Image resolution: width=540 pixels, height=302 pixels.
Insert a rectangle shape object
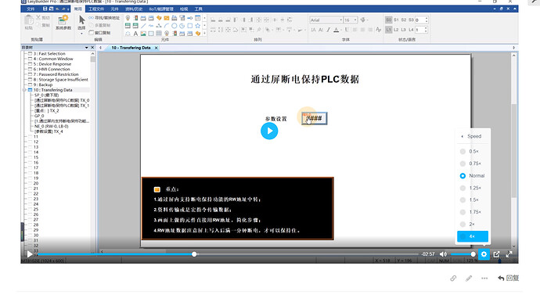(189, 26)
